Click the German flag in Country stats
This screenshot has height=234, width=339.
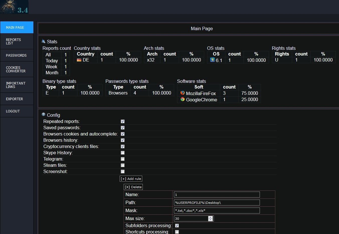79,60
